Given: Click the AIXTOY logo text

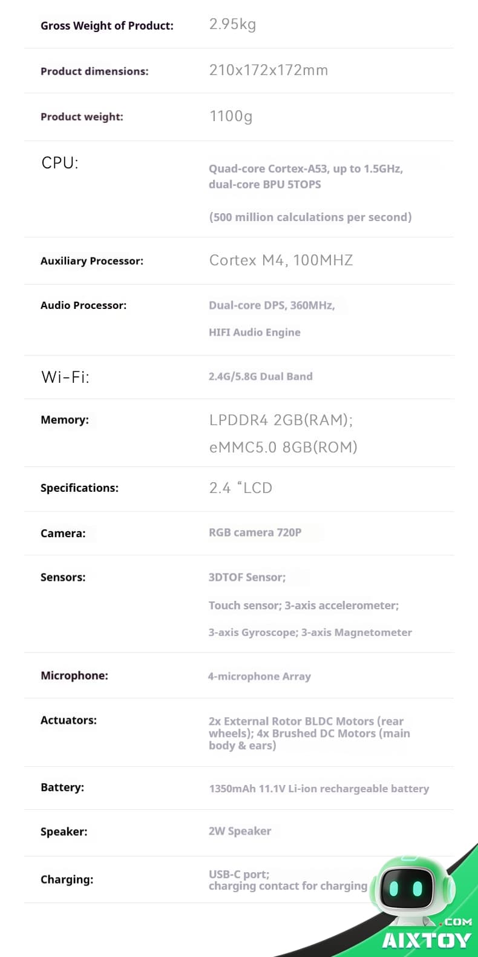Looking at the screenshot, I should pos(426,940).
